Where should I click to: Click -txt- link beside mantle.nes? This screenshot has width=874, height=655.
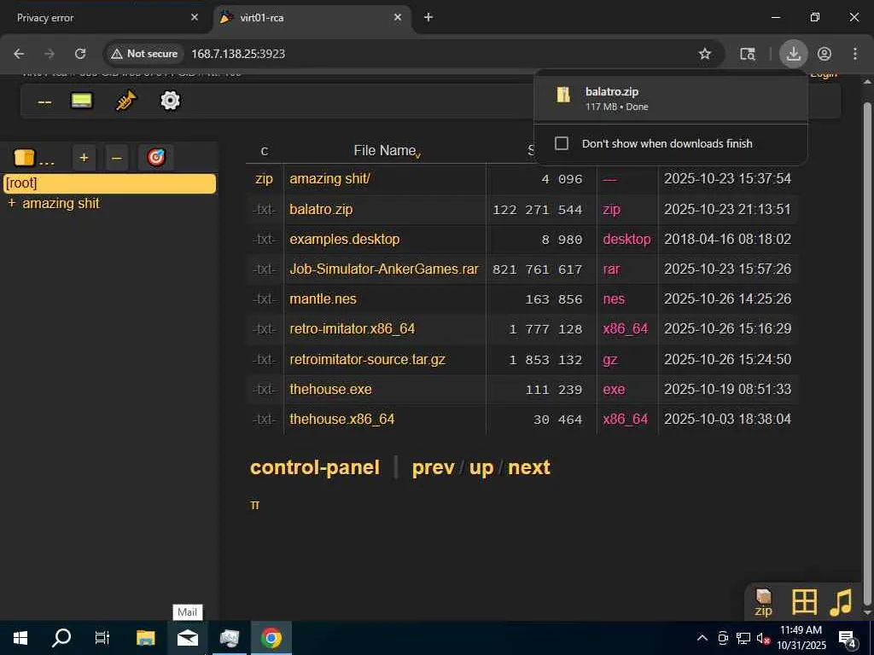tap(265, 299)
